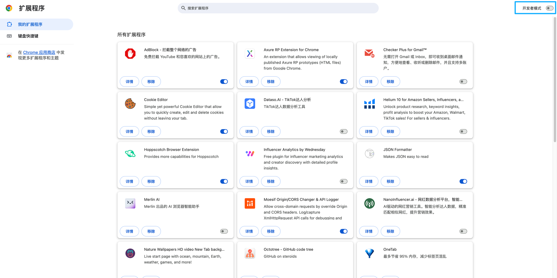This screenshot has height=278, width=557.
Task: Open 详情 for AdBlock
Action: 129,82
